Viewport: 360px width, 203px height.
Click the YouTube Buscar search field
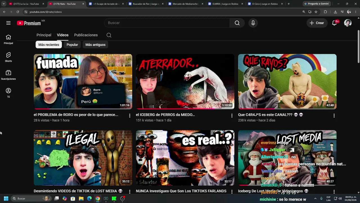[x=167, y=23]
